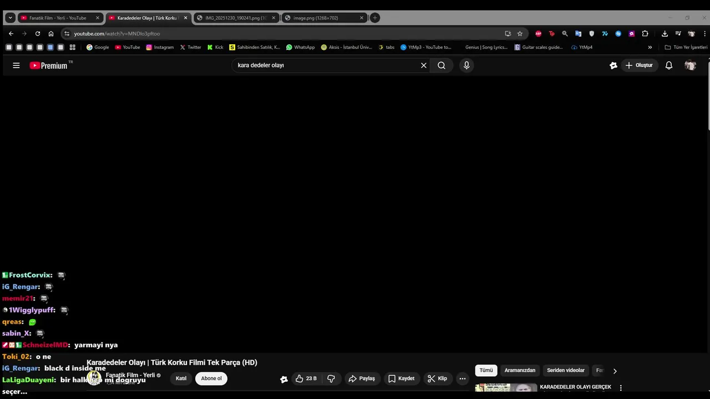The image size is (710, 399).
Task: Open the YouTube account avatar menu
Action: (x=690, y=65)
